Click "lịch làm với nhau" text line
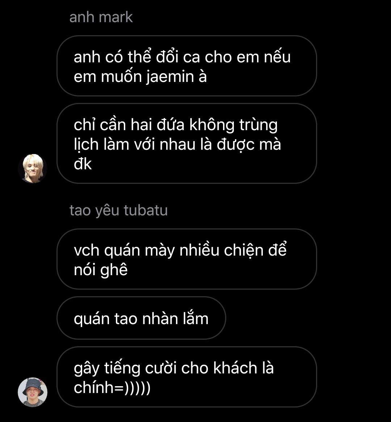The height and width of the screenshot is (422, 391). pyautogui.click(x=135, y=144)
